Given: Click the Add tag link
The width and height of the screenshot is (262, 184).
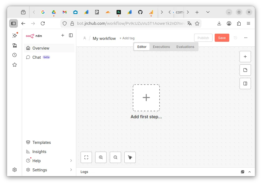Looking at the screenshot, I should pyautogui.click(x=127, y=38).
